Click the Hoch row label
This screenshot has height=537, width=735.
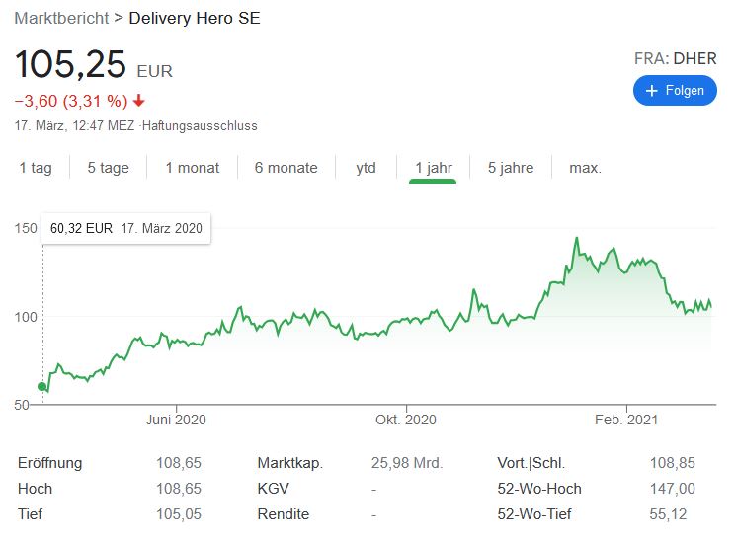[x=36, y=489]
